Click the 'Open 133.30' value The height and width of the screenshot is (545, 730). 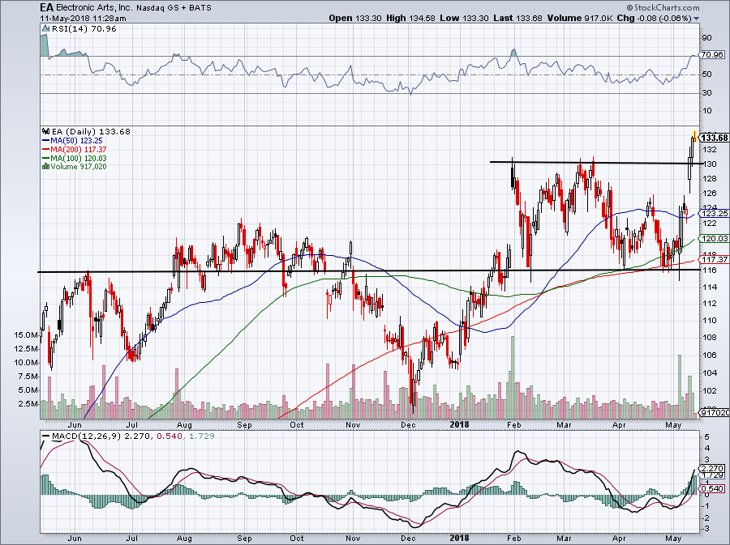(355, 18)
